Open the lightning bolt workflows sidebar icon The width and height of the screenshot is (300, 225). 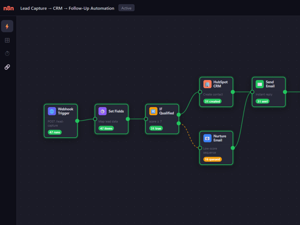(7, 26)
